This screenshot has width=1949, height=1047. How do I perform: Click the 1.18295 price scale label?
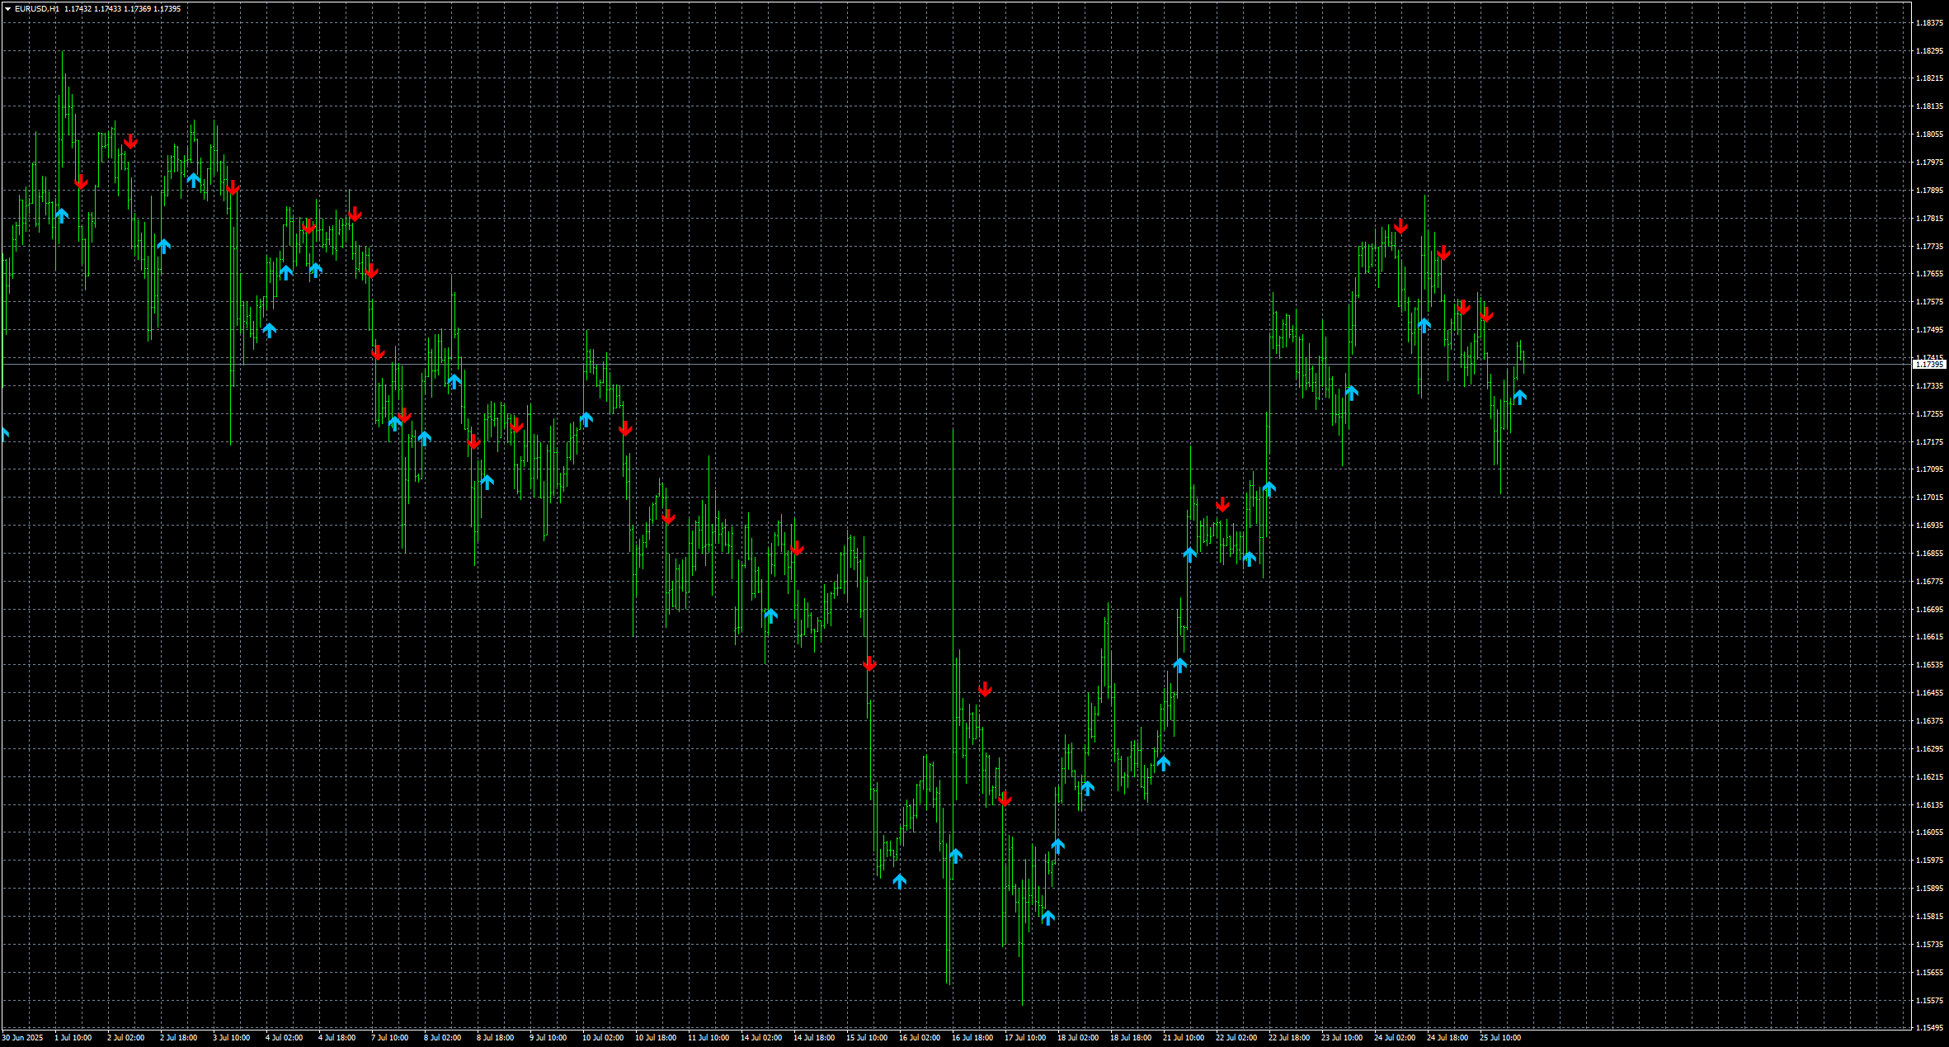1930,50
